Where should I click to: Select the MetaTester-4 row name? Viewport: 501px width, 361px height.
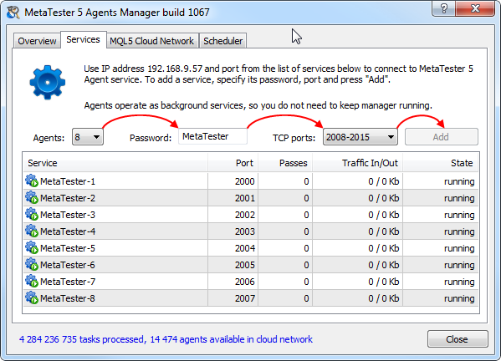(x=68, y=231)
